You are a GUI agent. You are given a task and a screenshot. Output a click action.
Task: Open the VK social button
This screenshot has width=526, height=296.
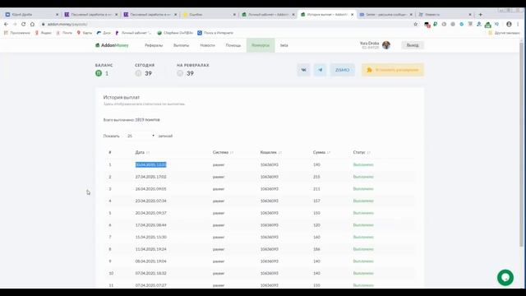tap(303, 70)
